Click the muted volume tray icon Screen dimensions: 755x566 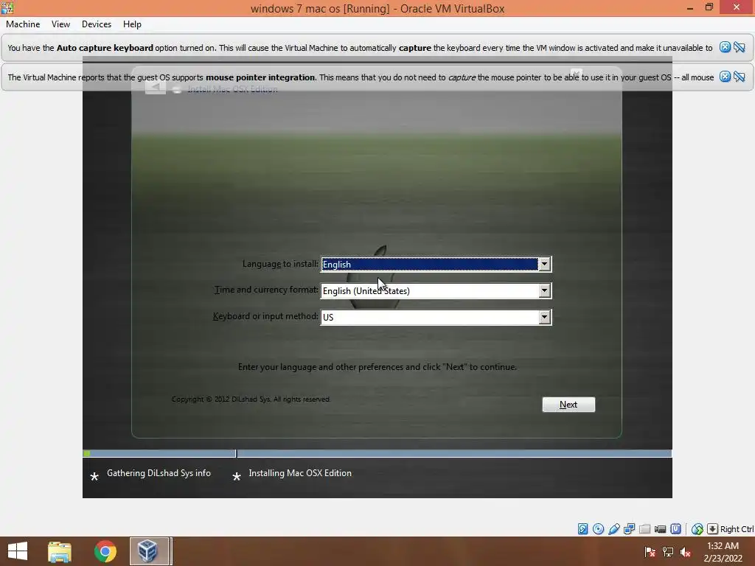click(685, 552)
